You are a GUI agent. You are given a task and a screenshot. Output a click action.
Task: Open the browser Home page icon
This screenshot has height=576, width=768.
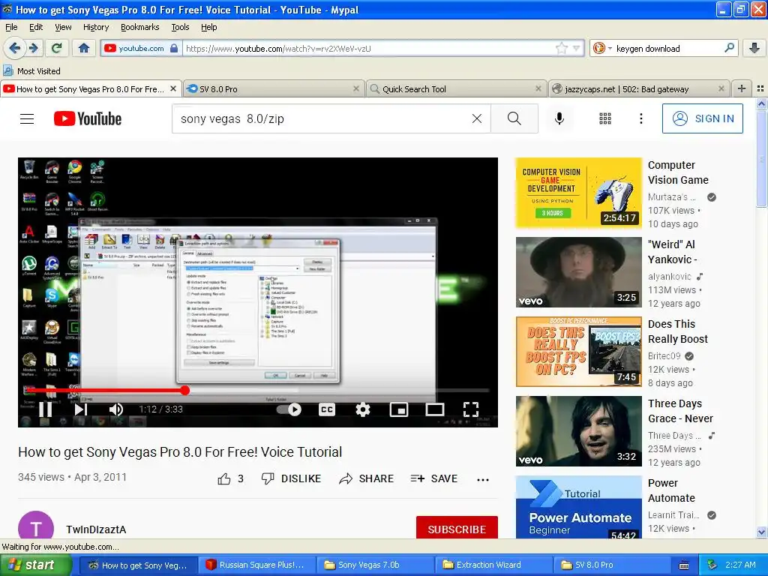click(x=84, y=48)
